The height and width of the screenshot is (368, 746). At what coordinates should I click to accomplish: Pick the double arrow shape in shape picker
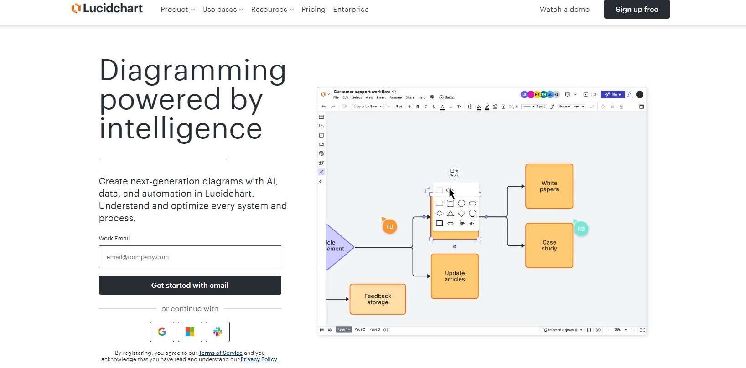(451, 223)
